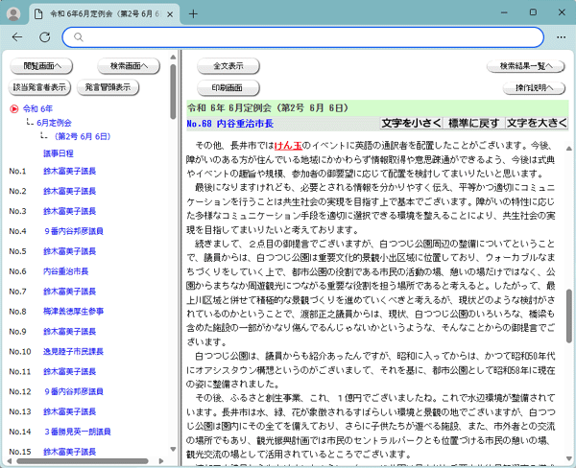Screen dimensions: 576x468
Task: Click the No.10 number label
Action: 20,352
